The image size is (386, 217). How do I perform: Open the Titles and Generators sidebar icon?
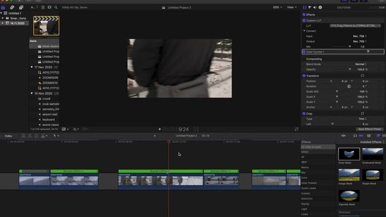[x=21, y=7]
